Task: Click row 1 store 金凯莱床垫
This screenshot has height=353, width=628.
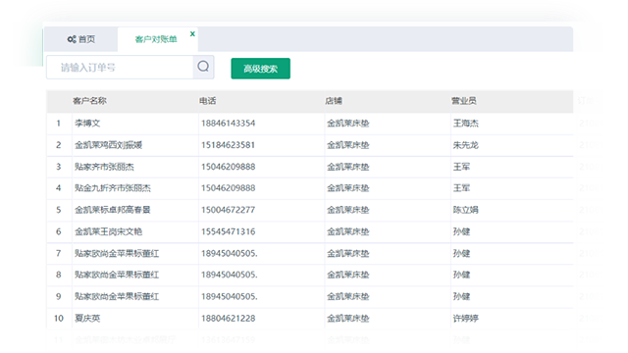Action: tap(348, 124)
